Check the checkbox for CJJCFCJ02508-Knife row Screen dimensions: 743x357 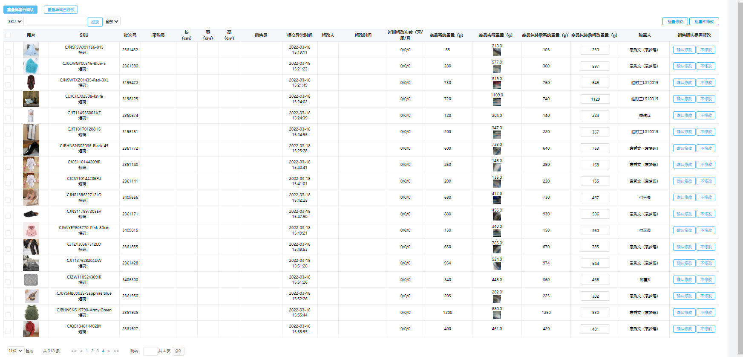click(8, 101)
